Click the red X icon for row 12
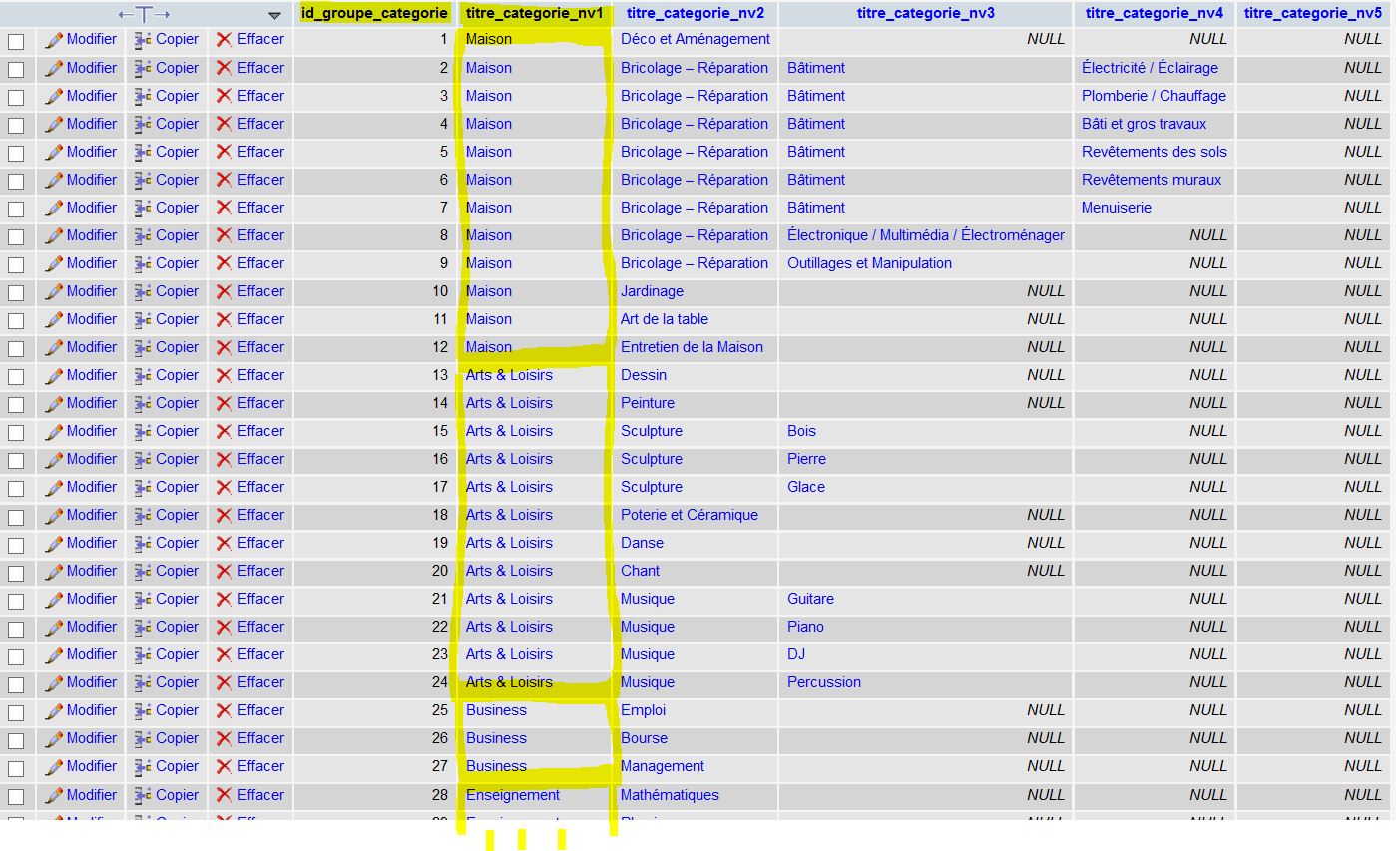The height and width of the screenshot is (851, 1396). [224, 347]
